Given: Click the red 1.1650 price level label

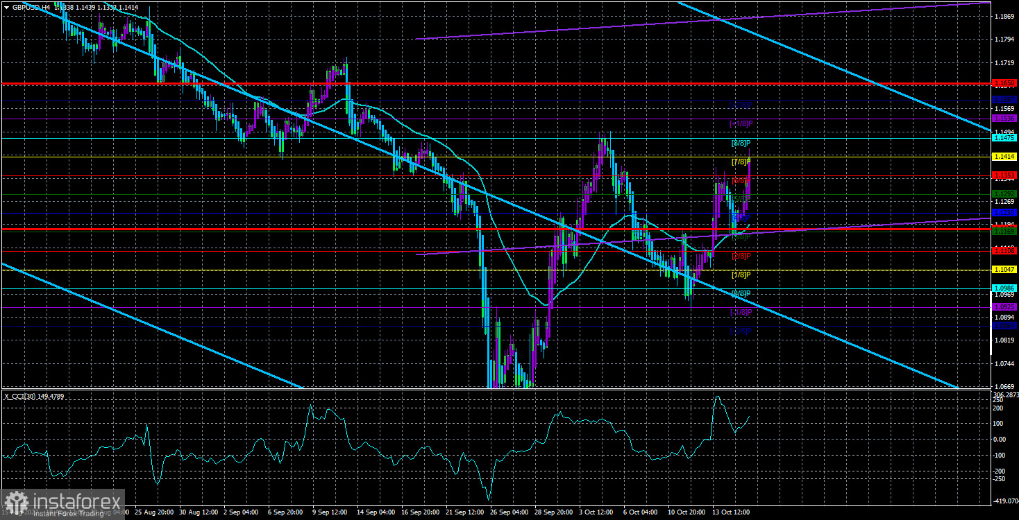Looking at the screenshot, I should tap(1004, 83).
